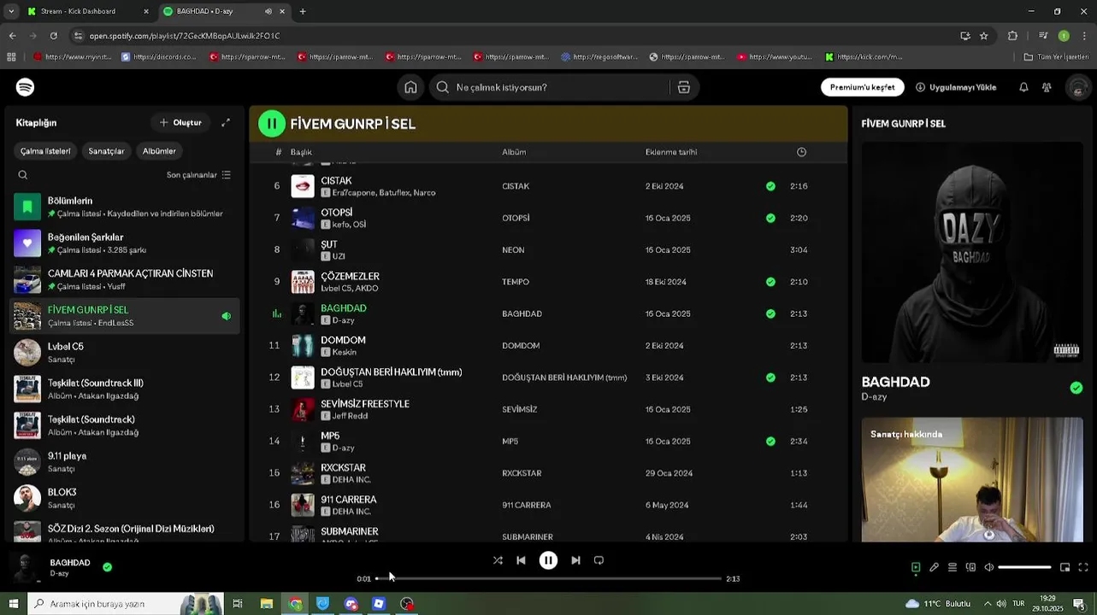The width and height of the screenshot is (1097, 615).
Task: Click the Eklenme tarihi column header
Action: pos(671,152)
